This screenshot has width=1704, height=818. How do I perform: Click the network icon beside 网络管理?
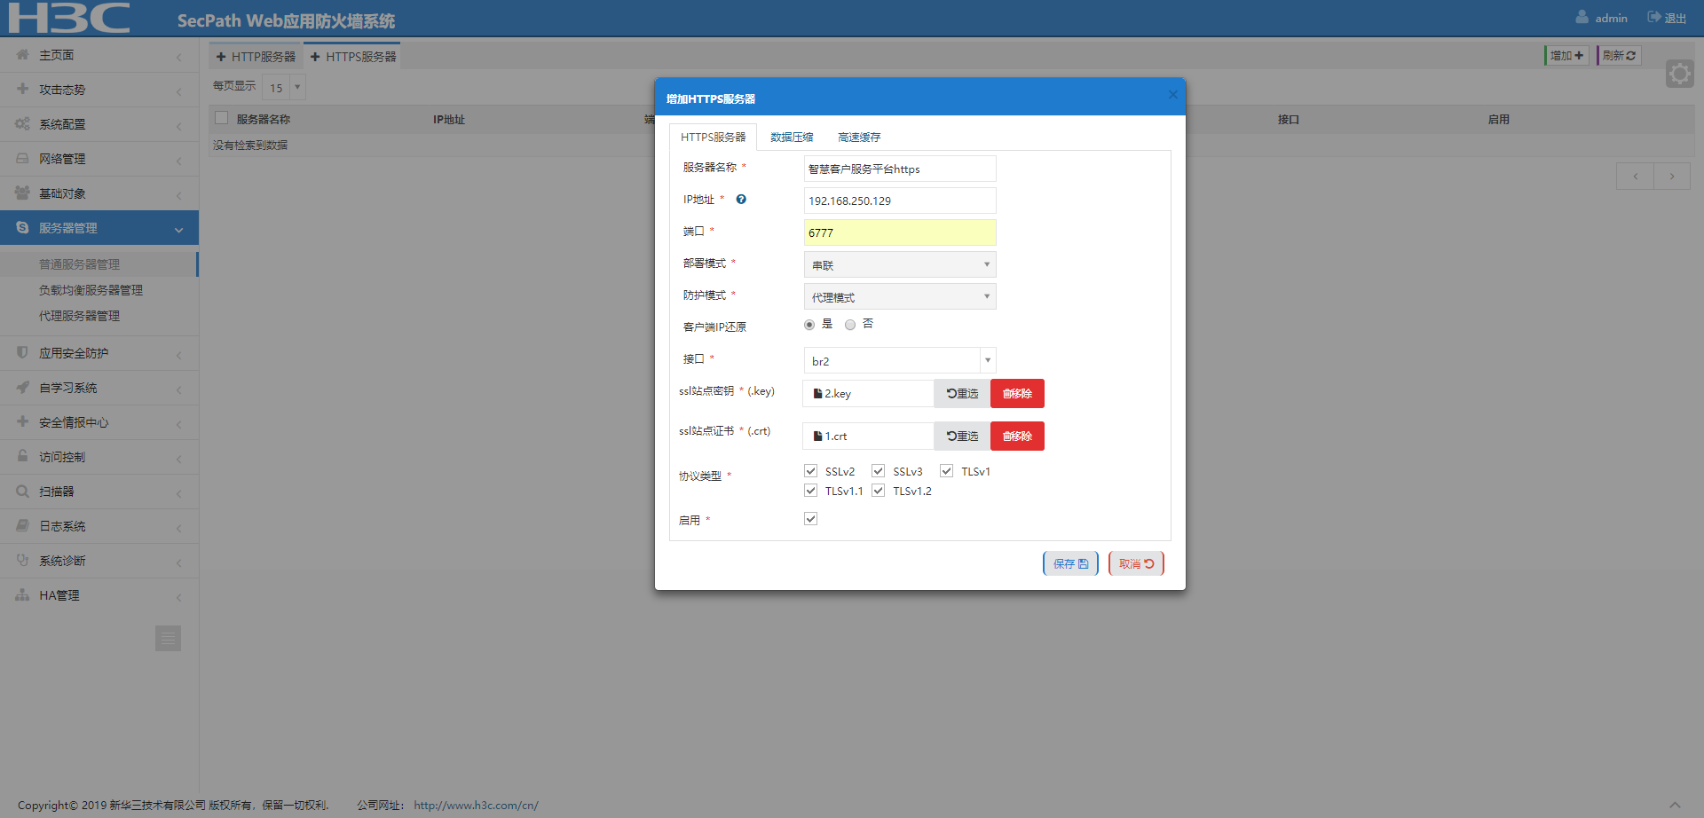pyautogui.click(x=23, y=159)
